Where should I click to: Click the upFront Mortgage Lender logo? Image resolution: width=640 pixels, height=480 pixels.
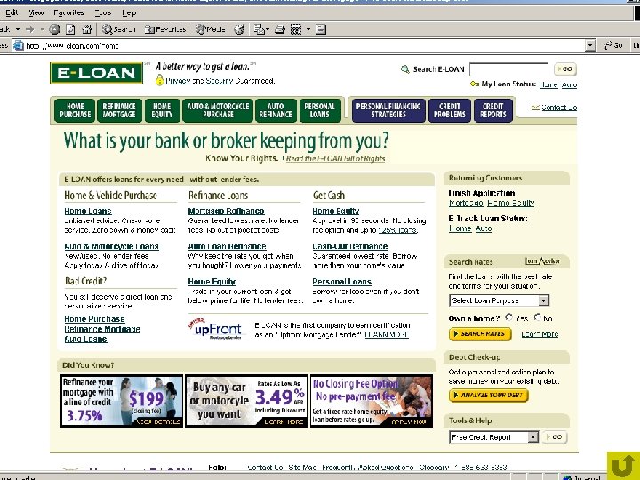(x=215, y=329)
